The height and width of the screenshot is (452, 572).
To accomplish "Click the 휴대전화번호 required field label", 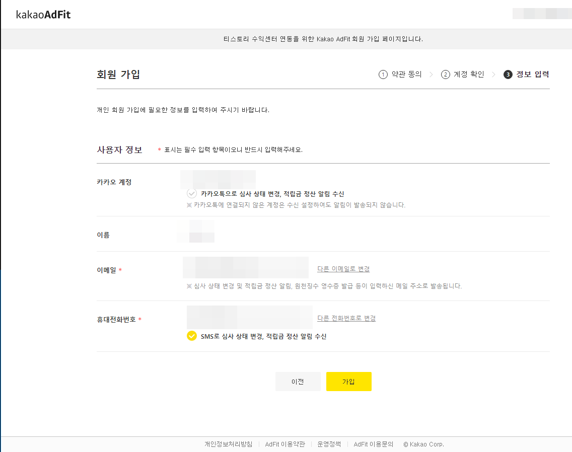I will click(119, 320).
